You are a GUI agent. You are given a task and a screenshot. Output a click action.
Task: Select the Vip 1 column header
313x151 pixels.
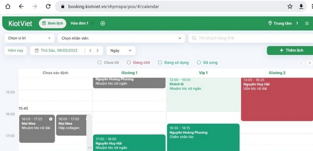(203, 73)
